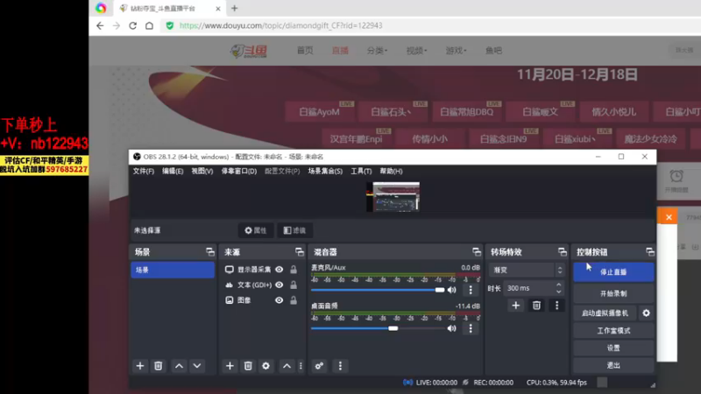Open transition type dropdown
This screenshot has width=701, height=394.
(x=527, y=270)
